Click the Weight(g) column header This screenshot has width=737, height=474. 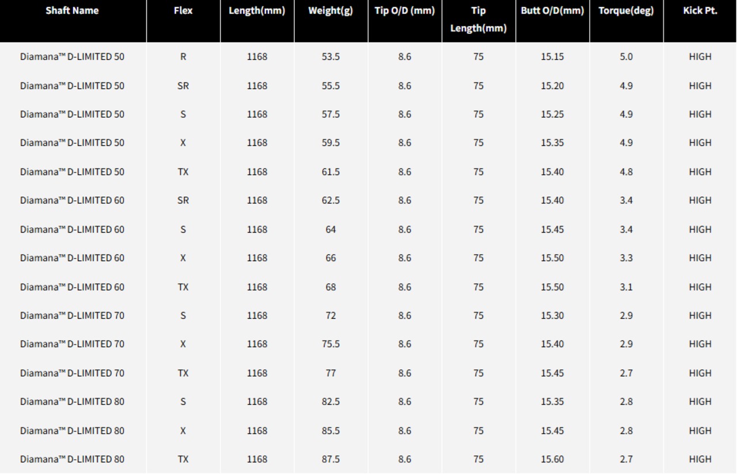(330, 11)
